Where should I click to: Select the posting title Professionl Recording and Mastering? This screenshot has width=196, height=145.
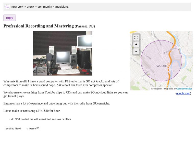click(x=39, y=26)
